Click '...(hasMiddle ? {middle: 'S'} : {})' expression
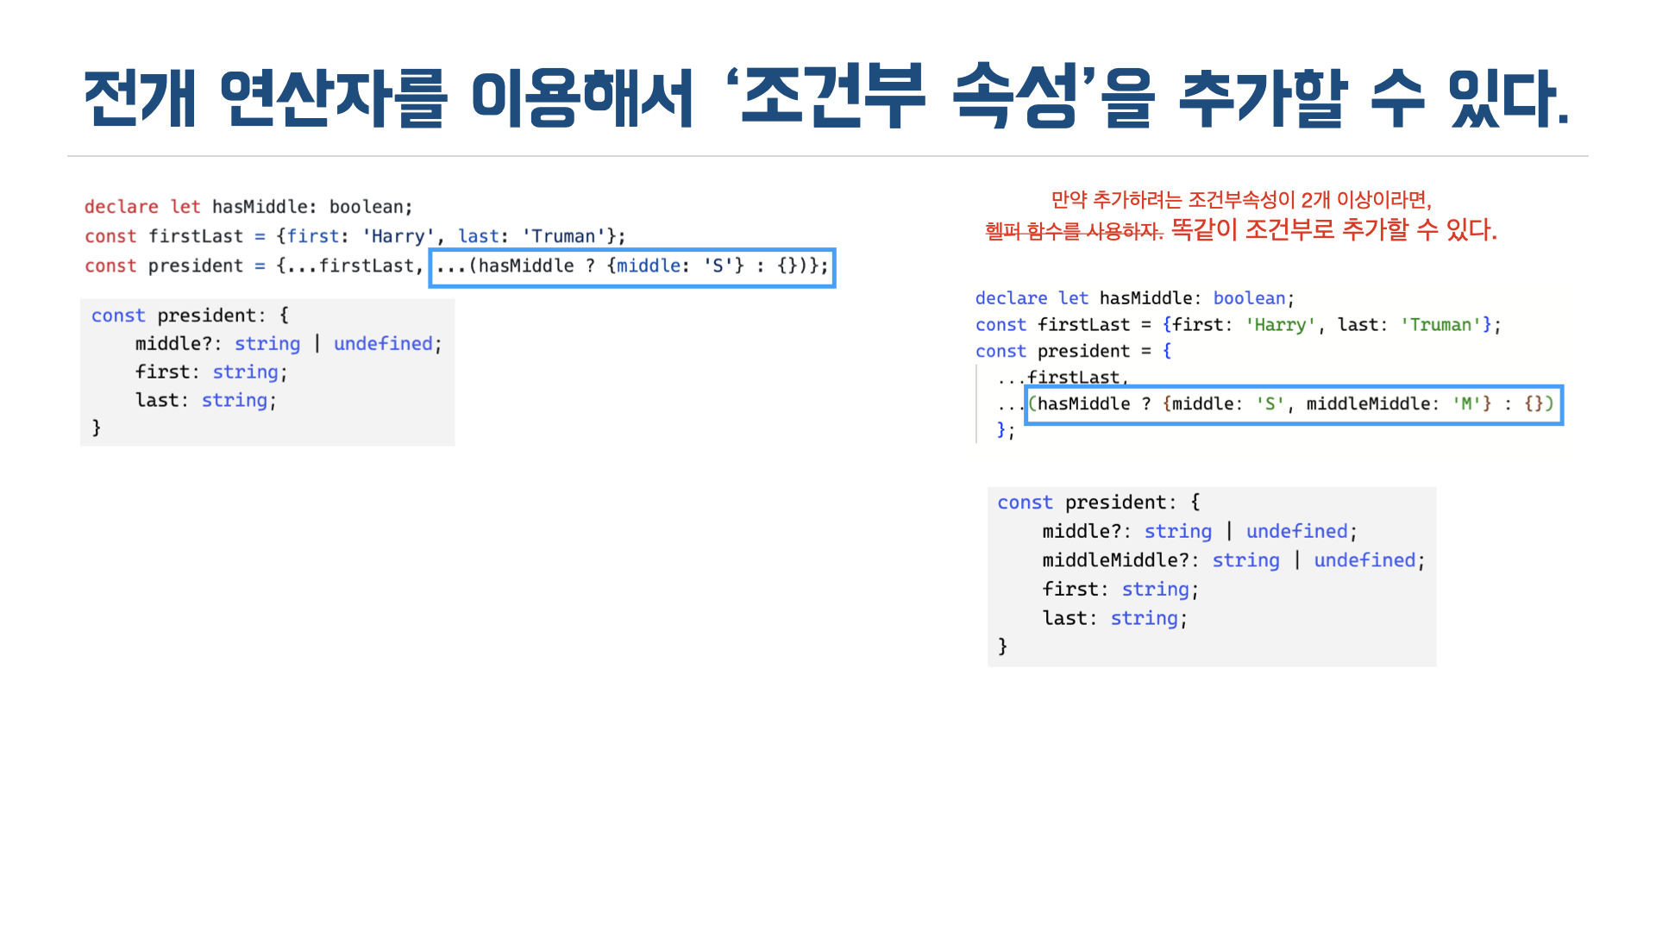This screenshot has width=1656, height=931. click(632, 266)
